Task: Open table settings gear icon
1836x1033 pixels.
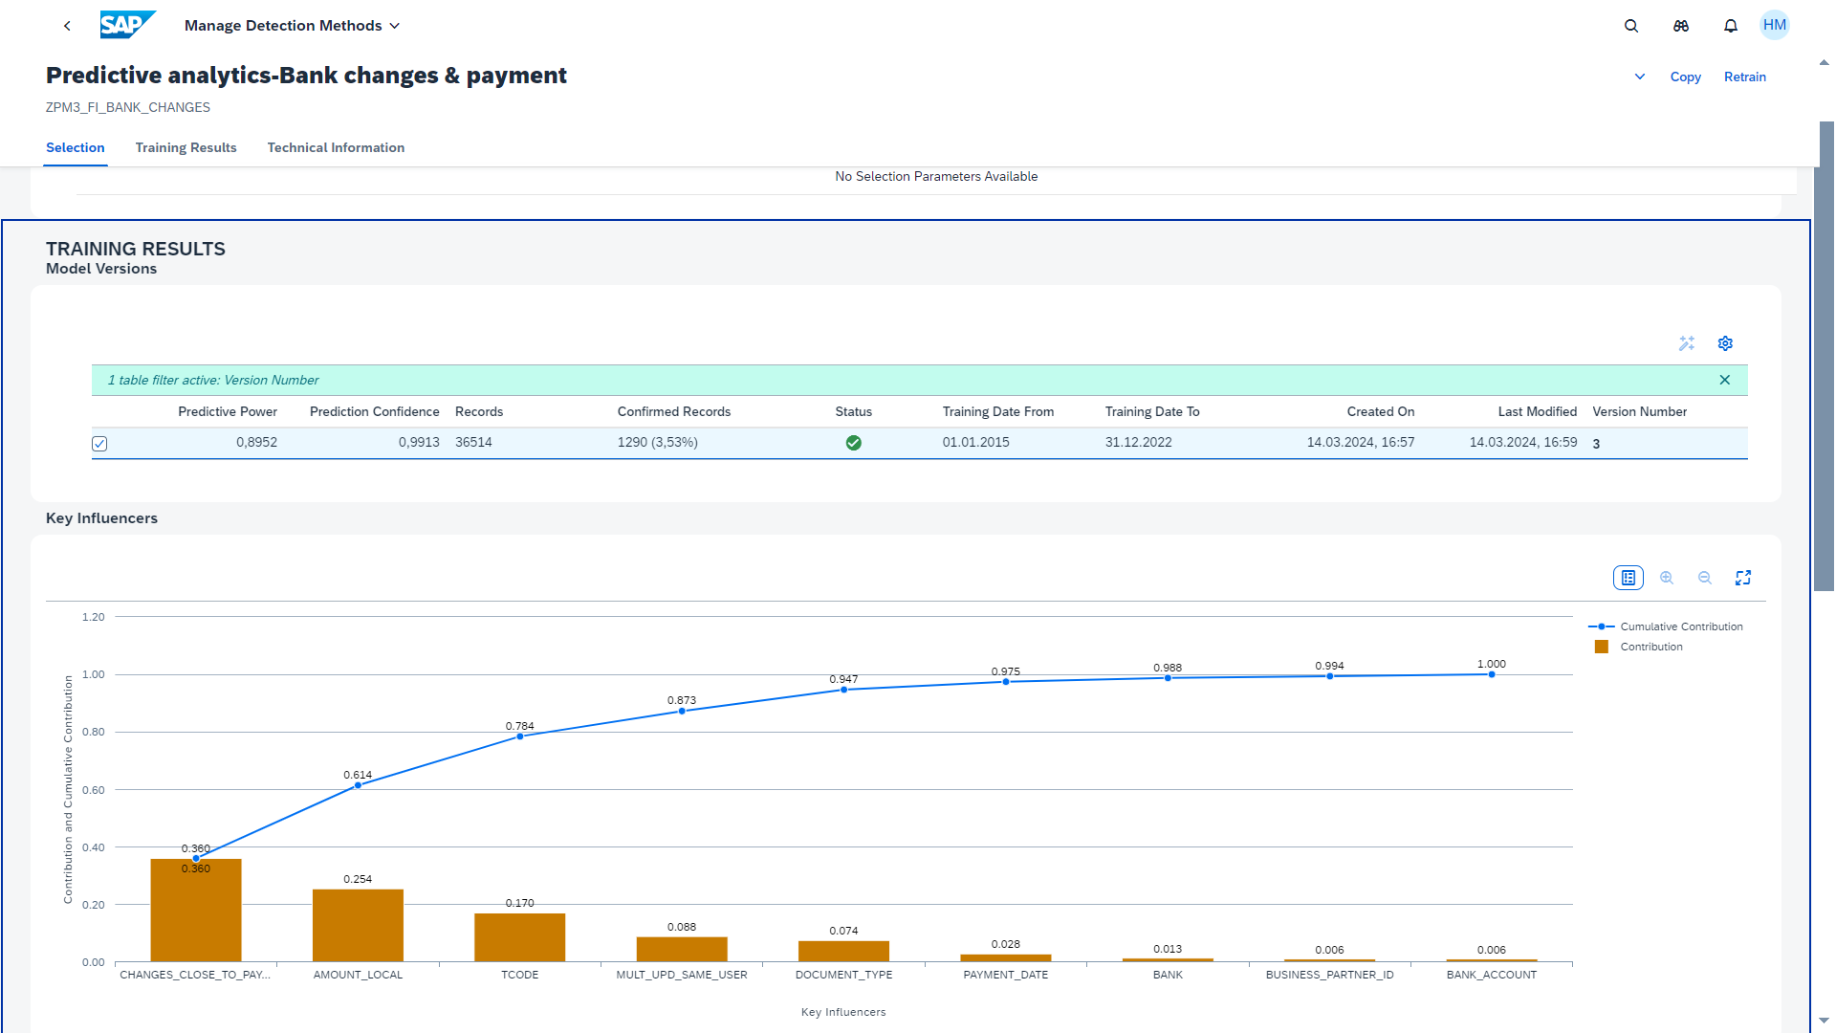Action: coord(1725,343)
